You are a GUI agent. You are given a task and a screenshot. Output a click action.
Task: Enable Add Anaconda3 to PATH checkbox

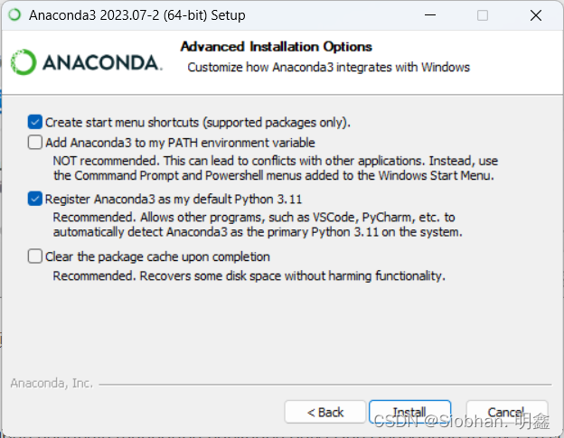(x=35, y=143)
